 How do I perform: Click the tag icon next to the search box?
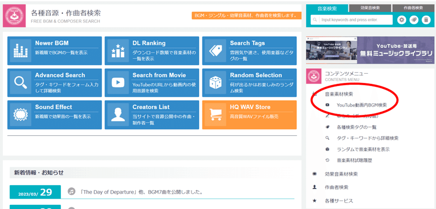tap(414, 20)
